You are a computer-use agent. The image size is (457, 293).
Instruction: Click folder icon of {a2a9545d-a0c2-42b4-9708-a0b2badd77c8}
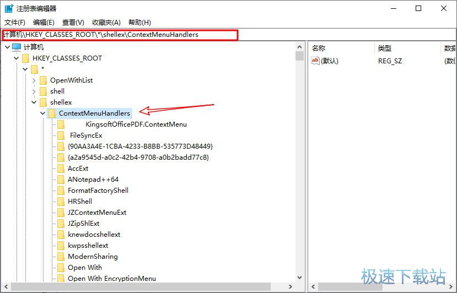61,158
